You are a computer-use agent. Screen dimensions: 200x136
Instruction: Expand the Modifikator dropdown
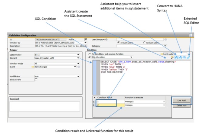pos(78,76)
